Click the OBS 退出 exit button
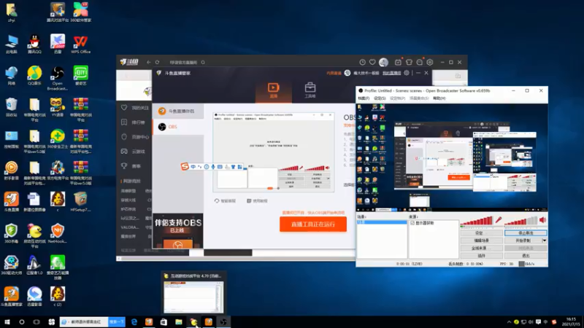The height and width of the screenshot is (328, 584). pos(526,256)
